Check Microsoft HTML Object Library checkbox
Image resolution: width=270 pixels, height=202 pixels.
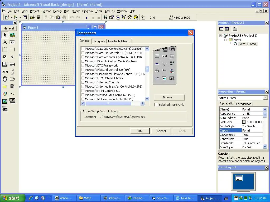click(x=83, y=78)
